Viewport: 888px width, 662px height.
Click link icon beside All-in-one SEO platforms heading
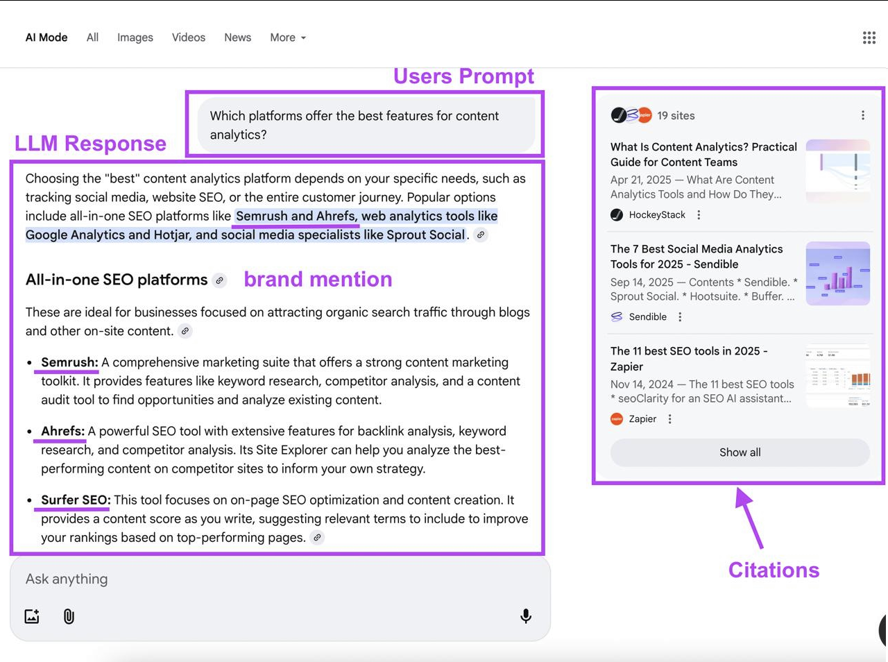219,280
